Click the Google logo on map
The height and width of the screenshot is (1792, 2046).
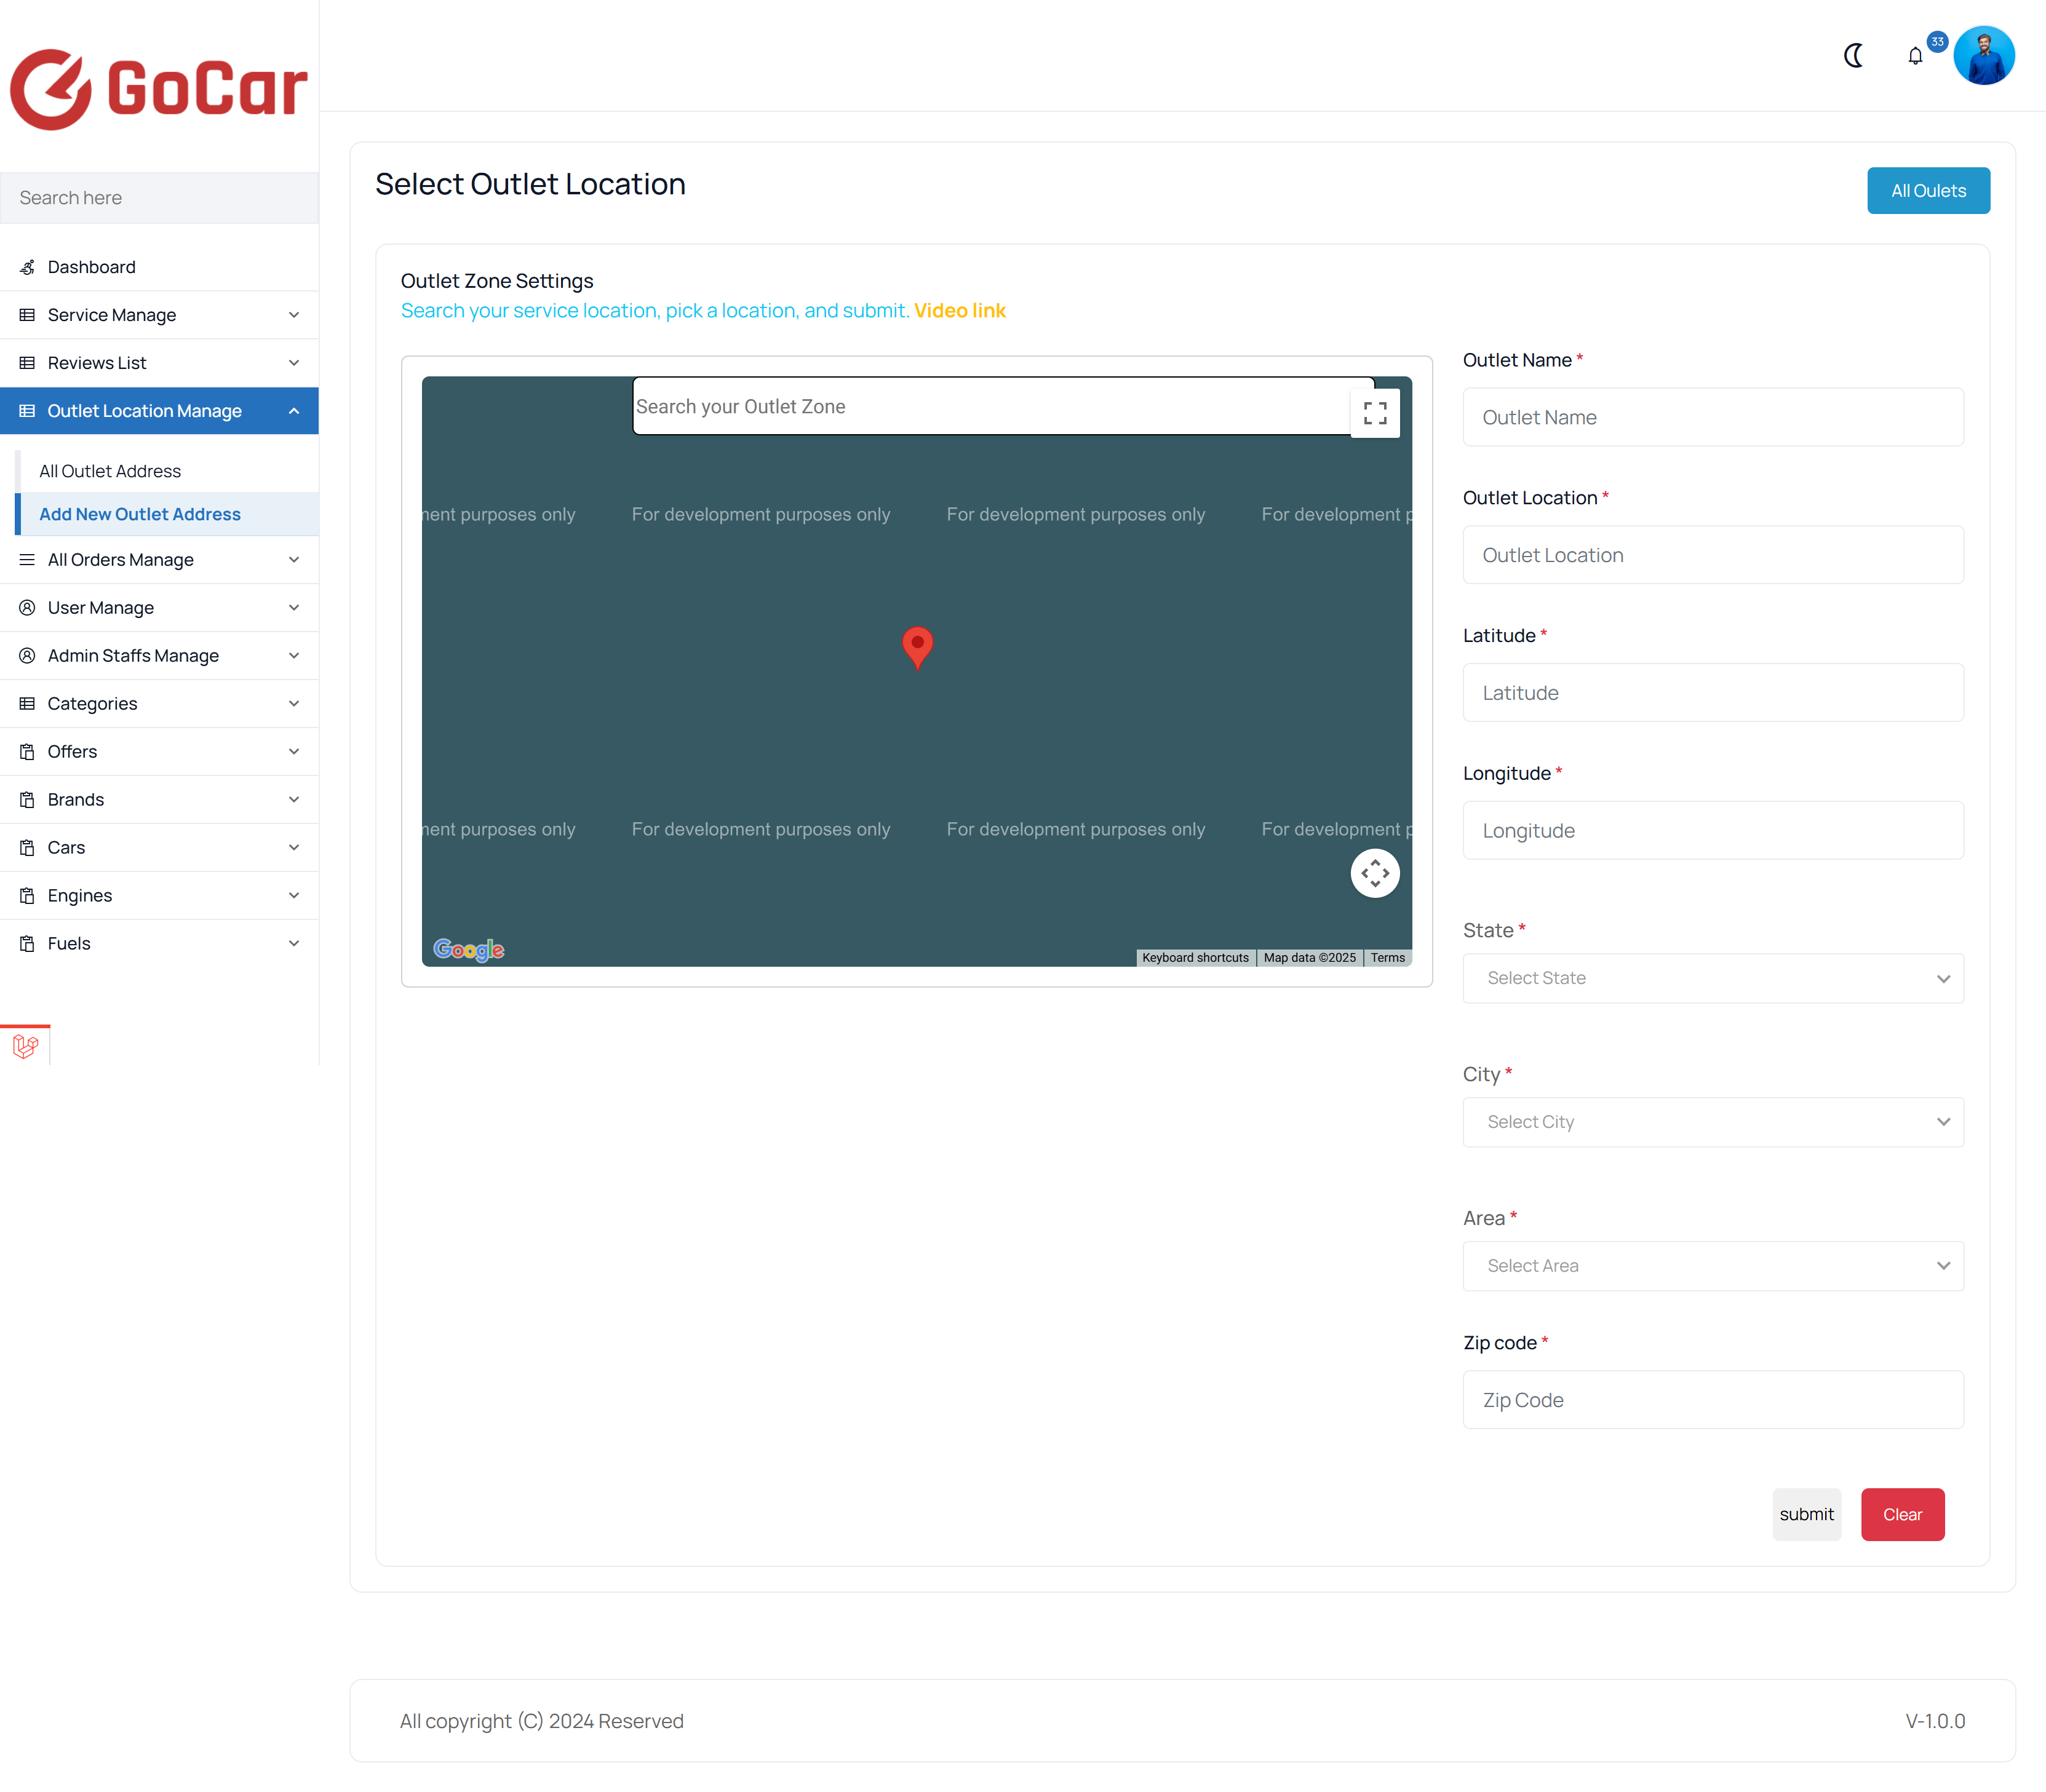(x=468, y=949)
